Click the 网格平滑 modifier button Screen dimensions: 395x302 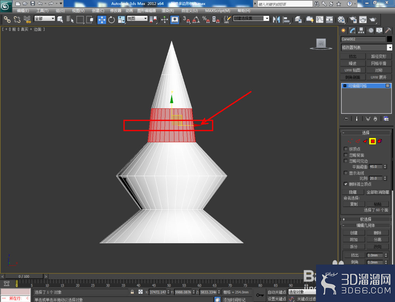point(378,63)
